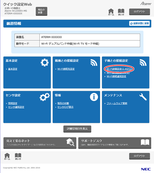
Task: Click the センサ設定 panel heading
Action: click(13, 95)
